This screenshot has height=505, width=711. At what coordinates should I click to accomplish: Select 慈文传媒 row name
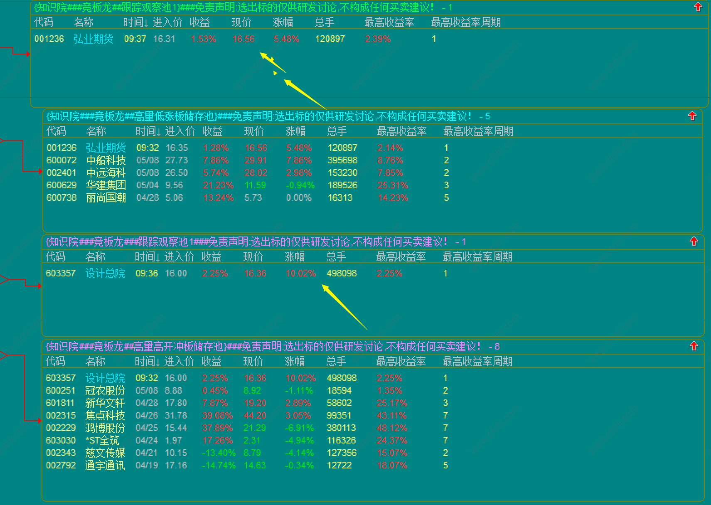[x=105, y=453]
